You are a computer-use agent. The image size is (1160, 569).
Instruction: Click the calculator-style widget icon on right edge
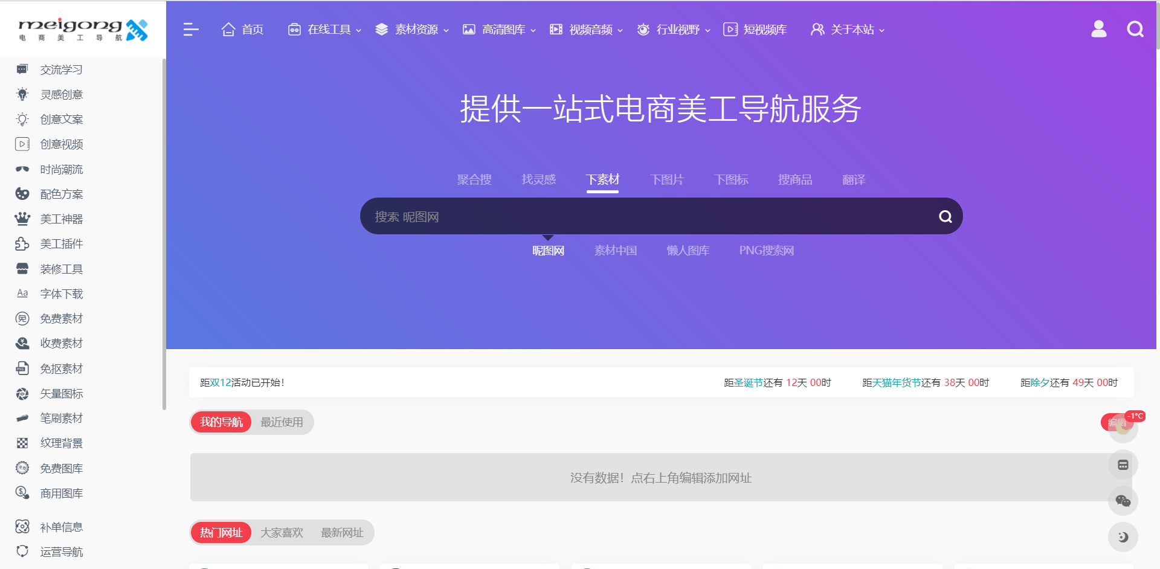click(x=1123, y=465)
